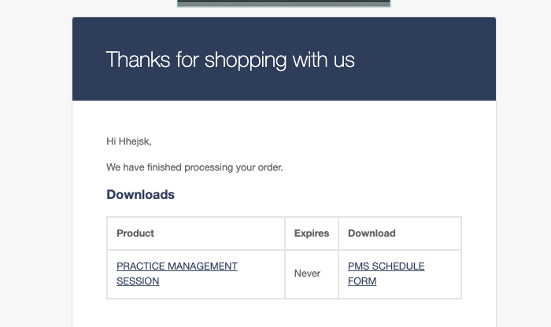Click the Download column header

(372, 233)
